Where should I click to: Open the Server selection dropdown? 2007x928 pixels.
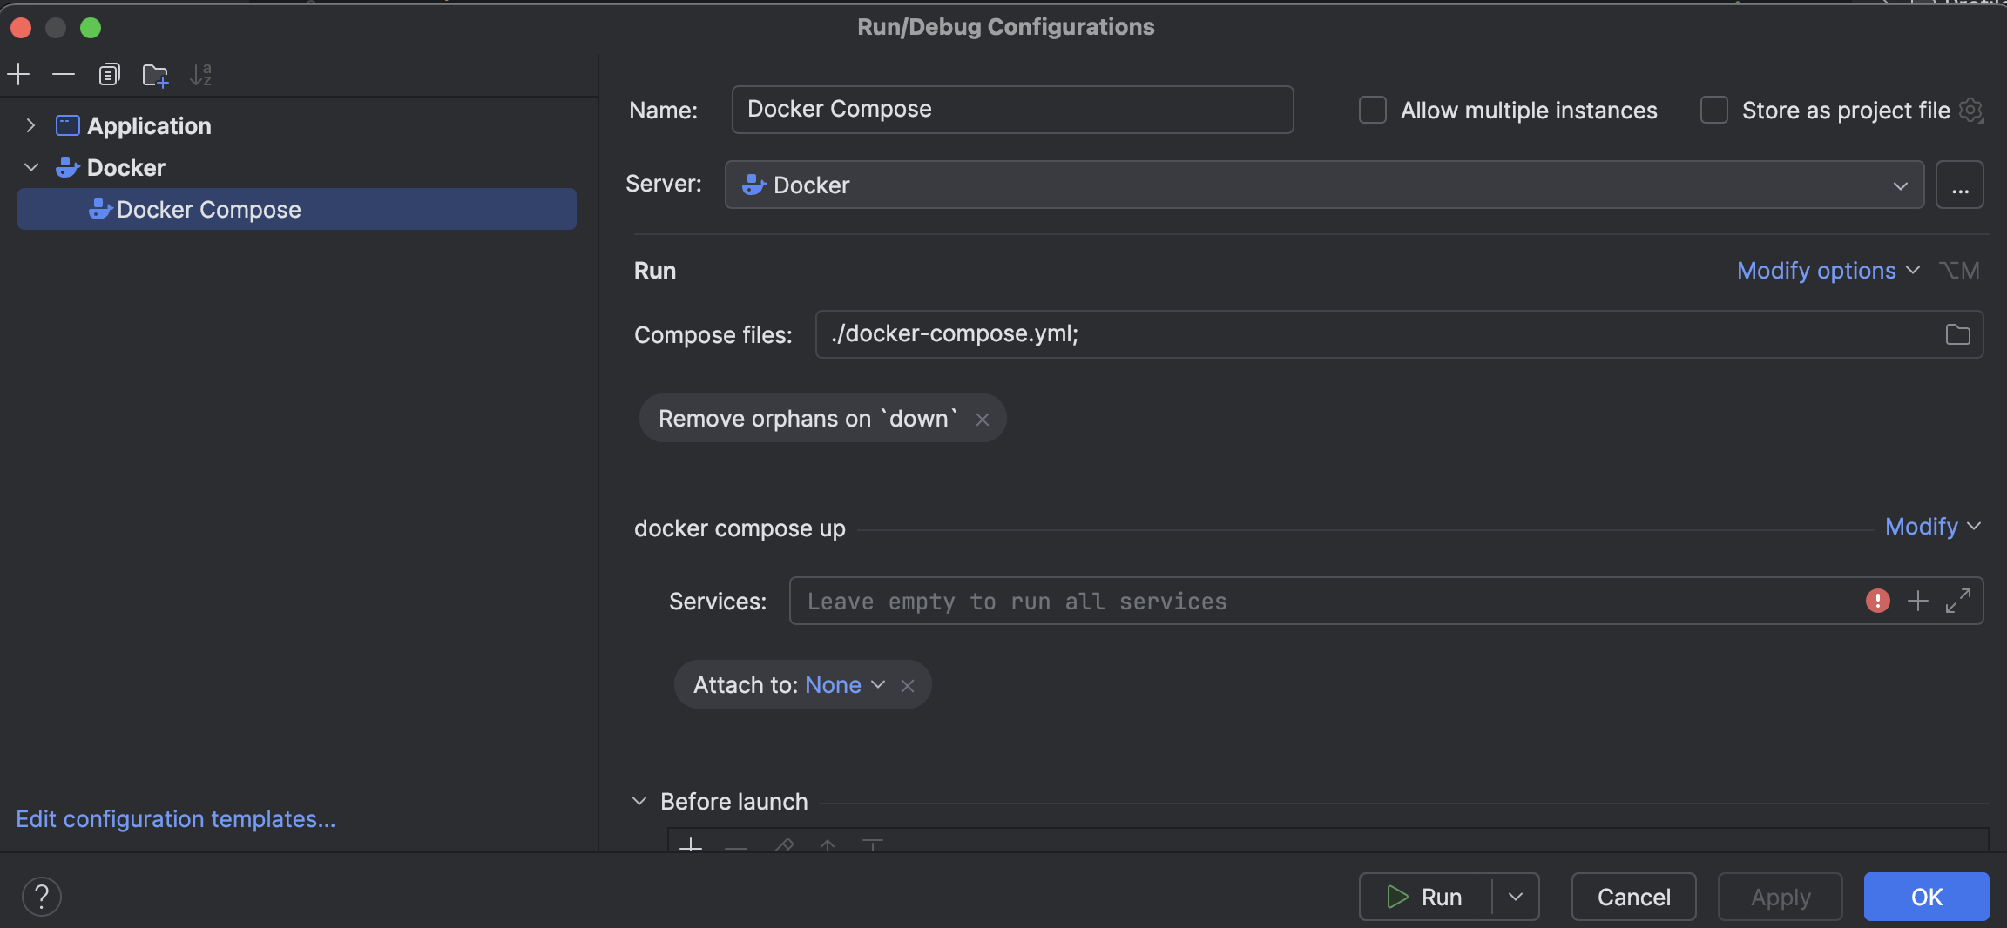click(1899, 185)
